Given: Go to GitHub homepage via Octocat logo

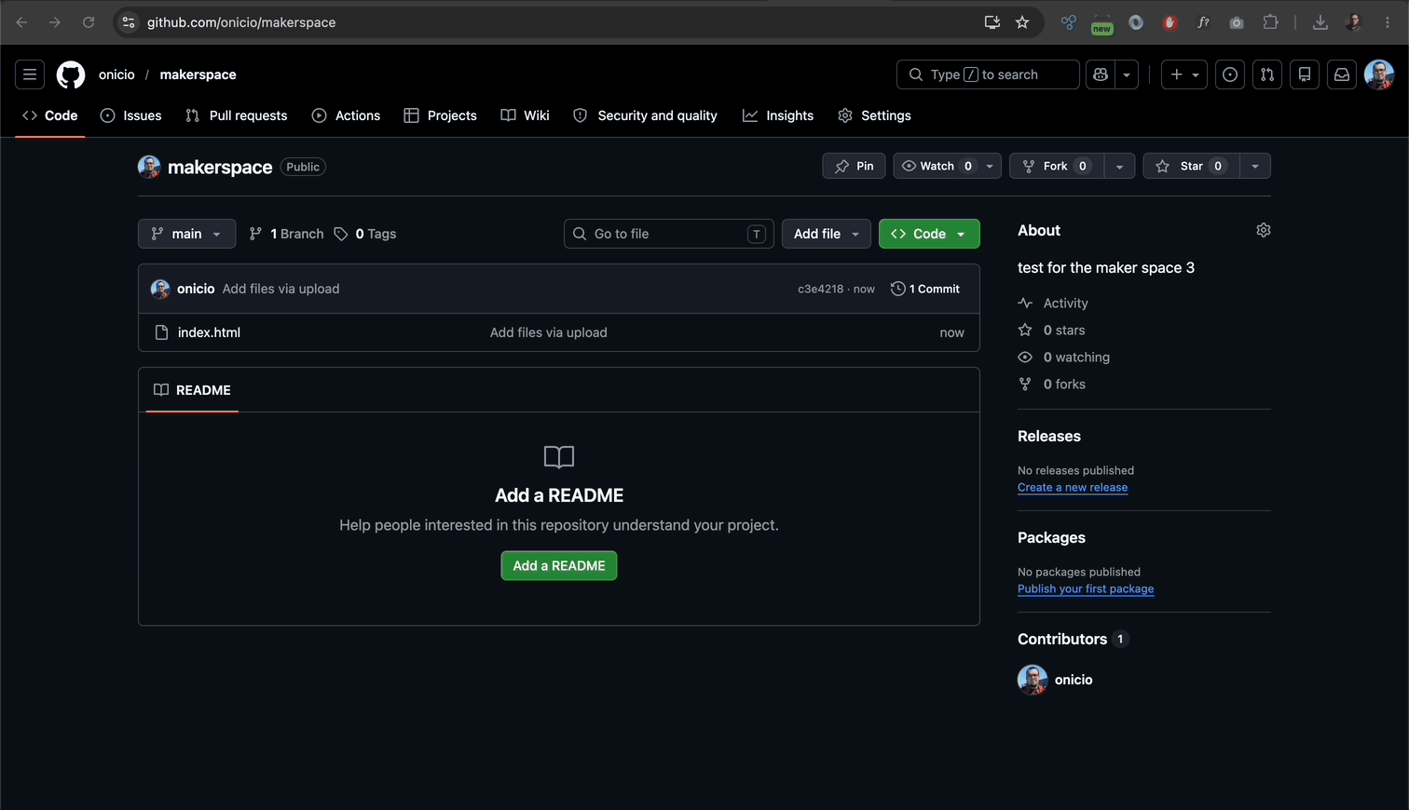Looking at the screenshot, I should (x=71, y=74).
